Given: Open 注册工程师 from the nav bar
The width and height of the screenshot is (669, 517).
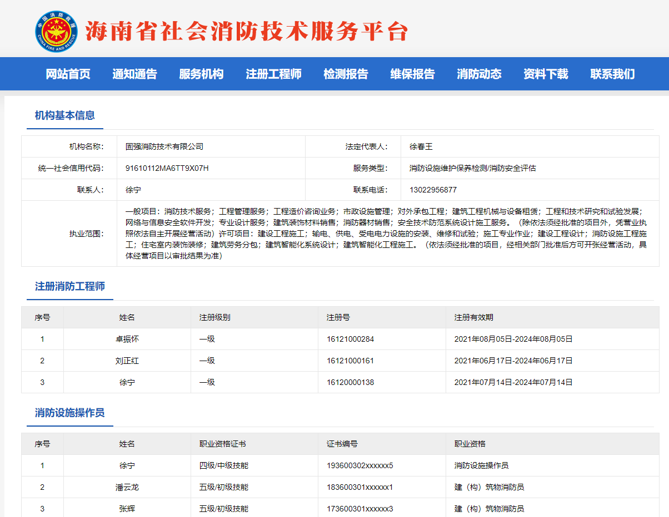Looking at the screenshot, I should (273, 74).
